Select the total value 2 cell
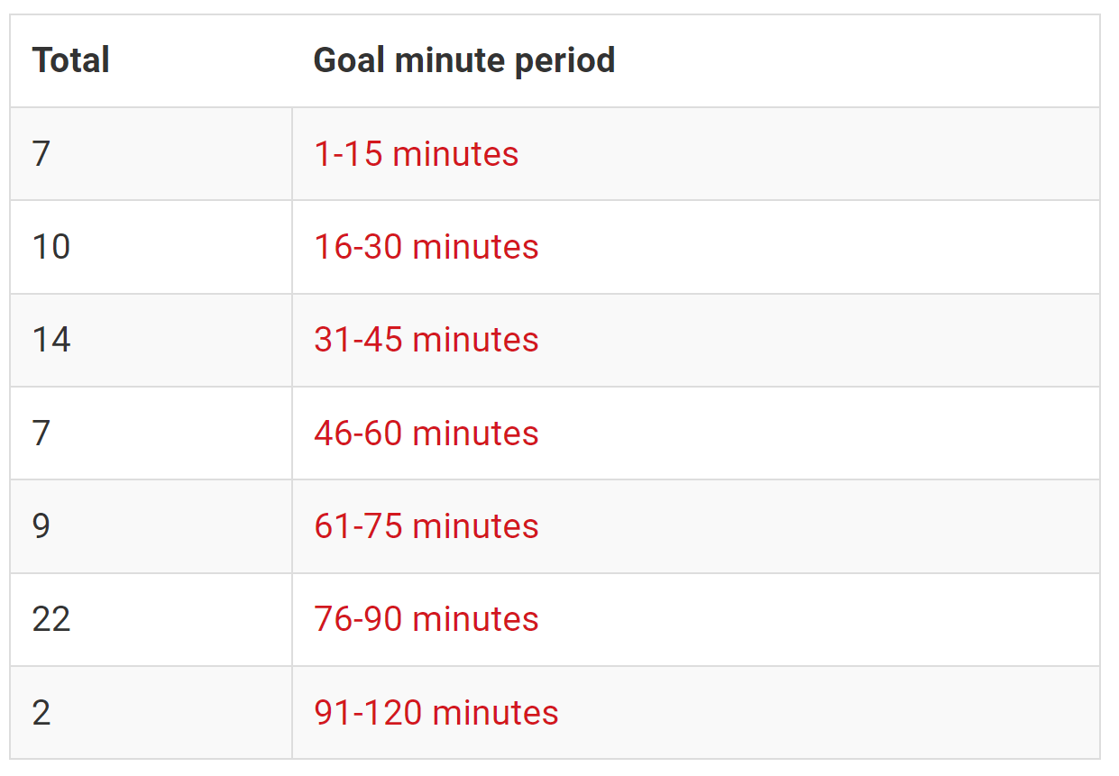The height and width of the screenshot is (776, 1119). (x=41, y=713)
